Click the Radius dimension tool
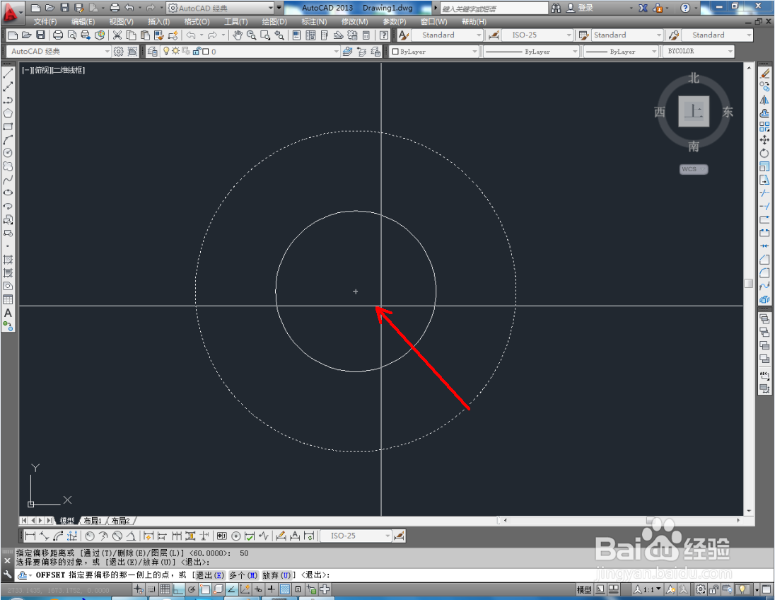The image size is (775, 600). (x=90, y=536)
